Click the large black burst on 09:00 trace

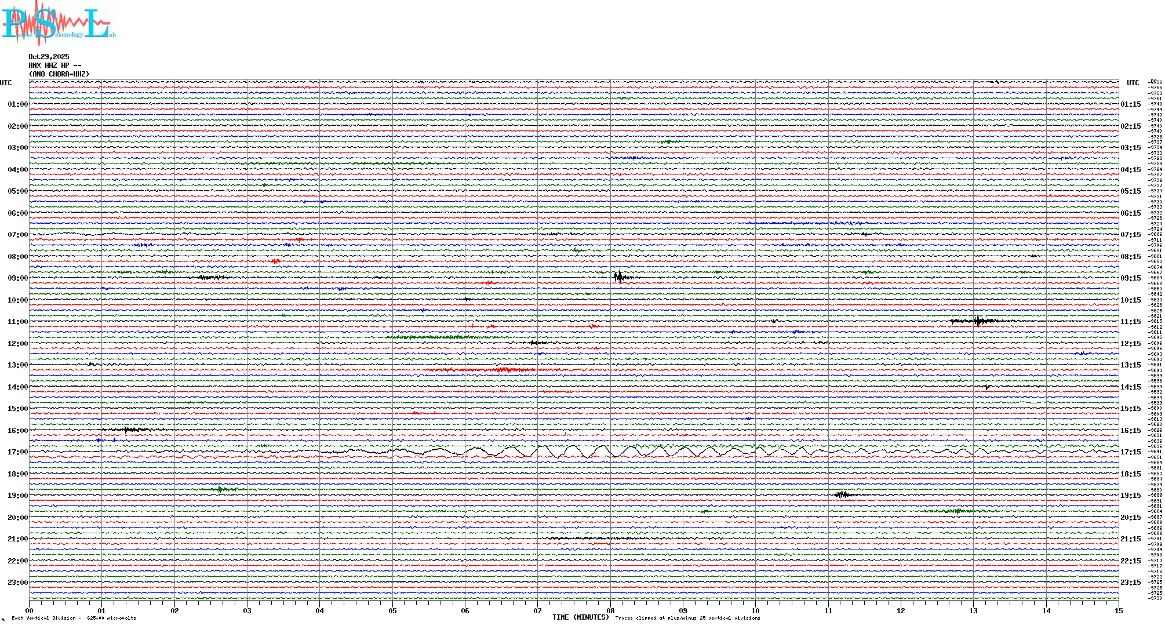click(x=620, y=277)
